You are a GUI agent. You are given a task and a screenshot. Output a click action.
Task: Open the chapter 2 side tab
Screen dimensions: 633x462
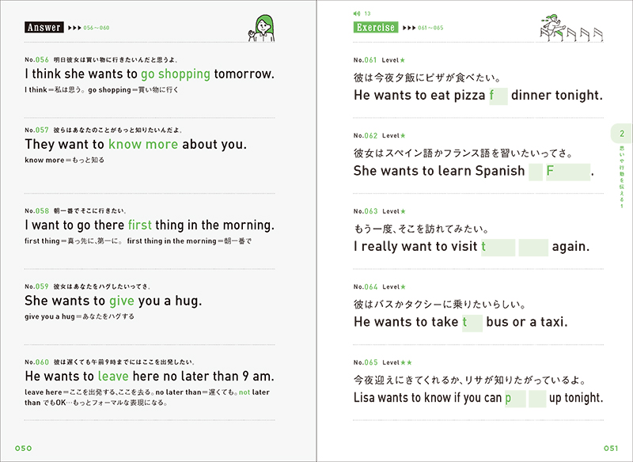point(622,134)
